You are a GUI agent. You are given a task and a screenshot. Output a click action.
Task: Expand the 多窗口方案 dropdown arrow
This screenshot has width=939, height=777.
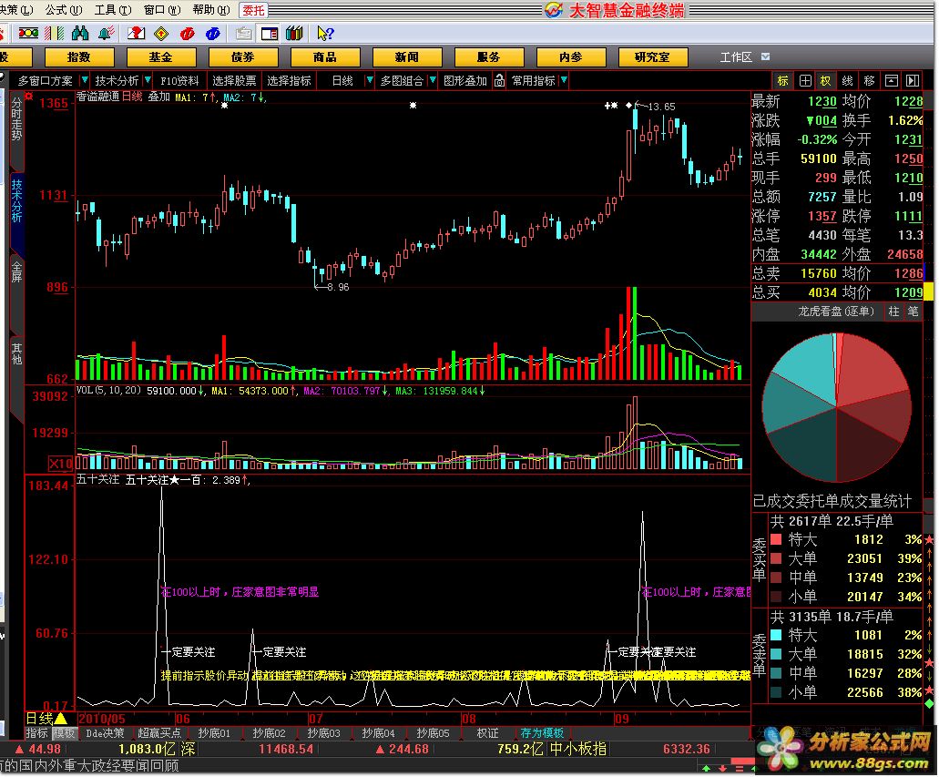point(85,80)
